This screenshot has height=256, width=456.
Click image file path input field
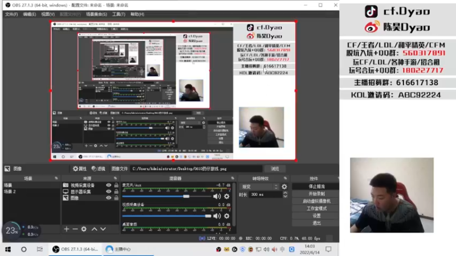[196, 168]
